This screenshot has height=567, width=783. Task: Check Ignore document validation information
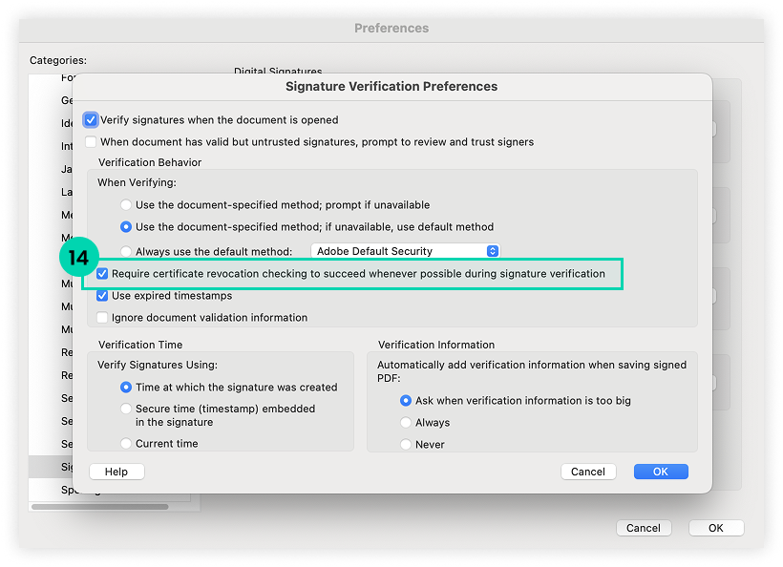(102, 317)
